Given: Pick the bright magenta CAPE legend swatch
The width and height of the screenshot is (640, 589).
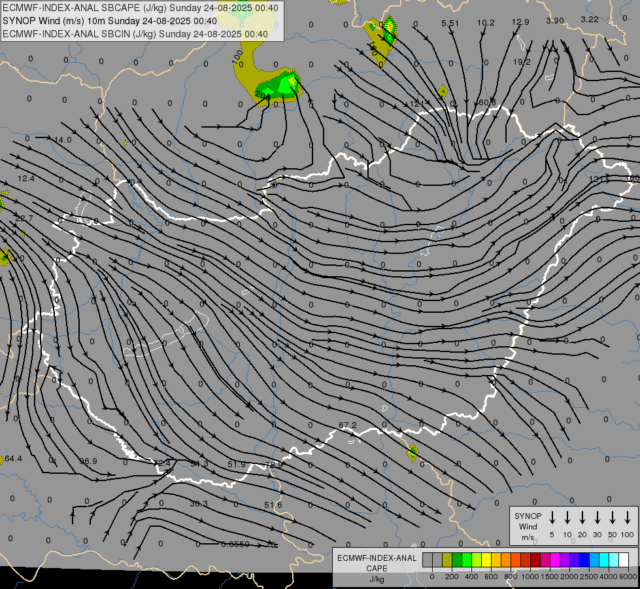Looking at the screenshot, I should [x=556, y=560].
